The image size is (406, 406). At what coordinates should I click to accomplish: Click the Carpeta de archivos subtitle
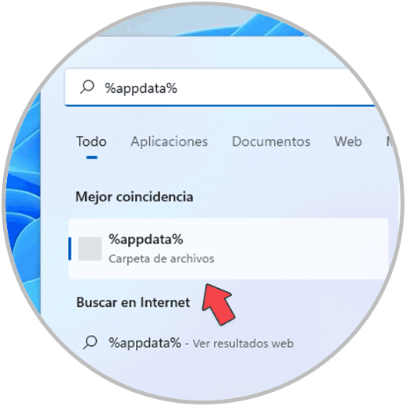(x=162, y=259)
